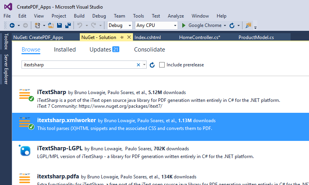Open the Updates tab with 21 badge

point(104,50)
